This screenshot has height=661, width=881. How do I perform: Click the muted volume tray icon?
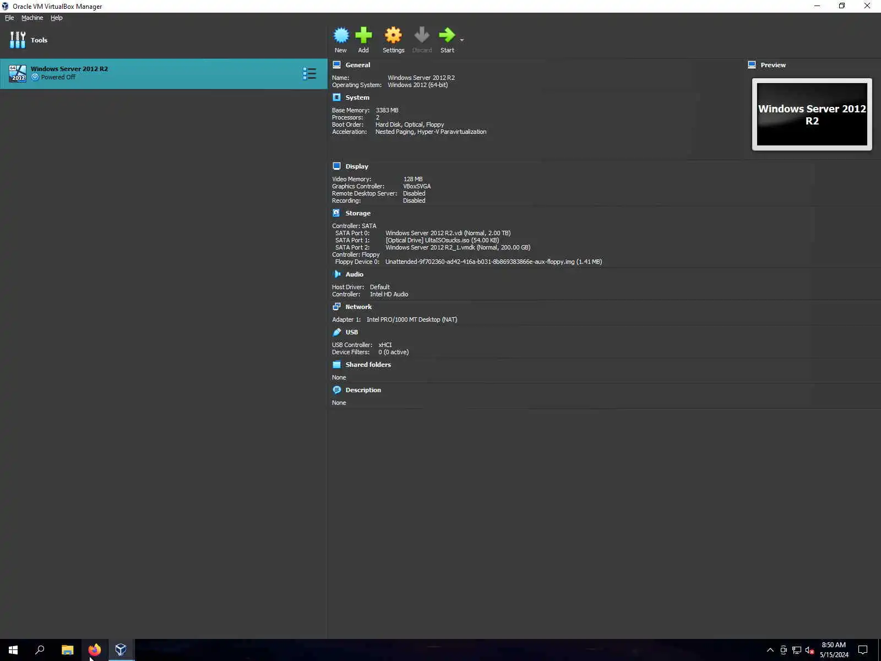pos(809,650)
